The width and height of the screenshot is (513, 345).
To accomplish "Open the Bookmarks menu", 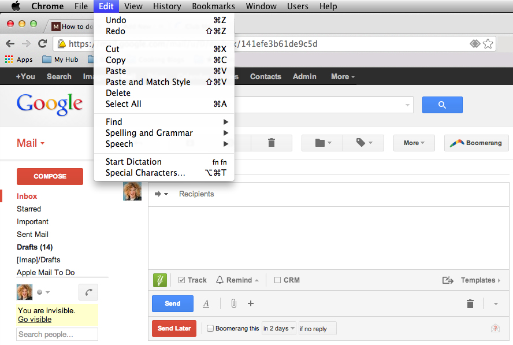I will (x=213, y=6).
